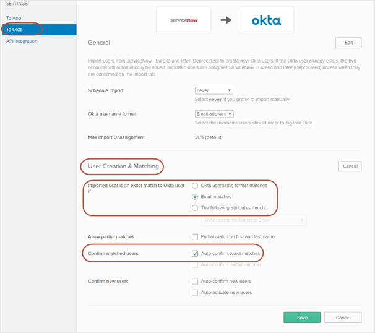The width and height of the screenshot is (375, 333).
Task: Open the Okta username format dropdown
Action: click(x=213, y=114)
